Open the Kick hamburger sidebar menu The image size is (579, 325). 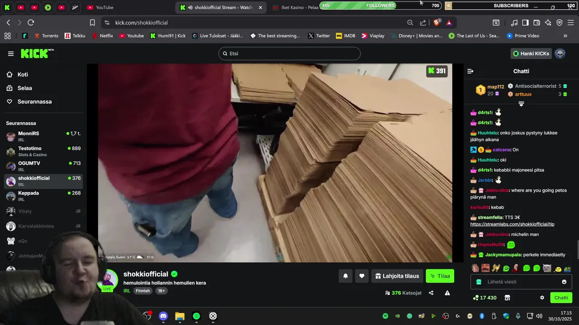[x=11, y=54]
